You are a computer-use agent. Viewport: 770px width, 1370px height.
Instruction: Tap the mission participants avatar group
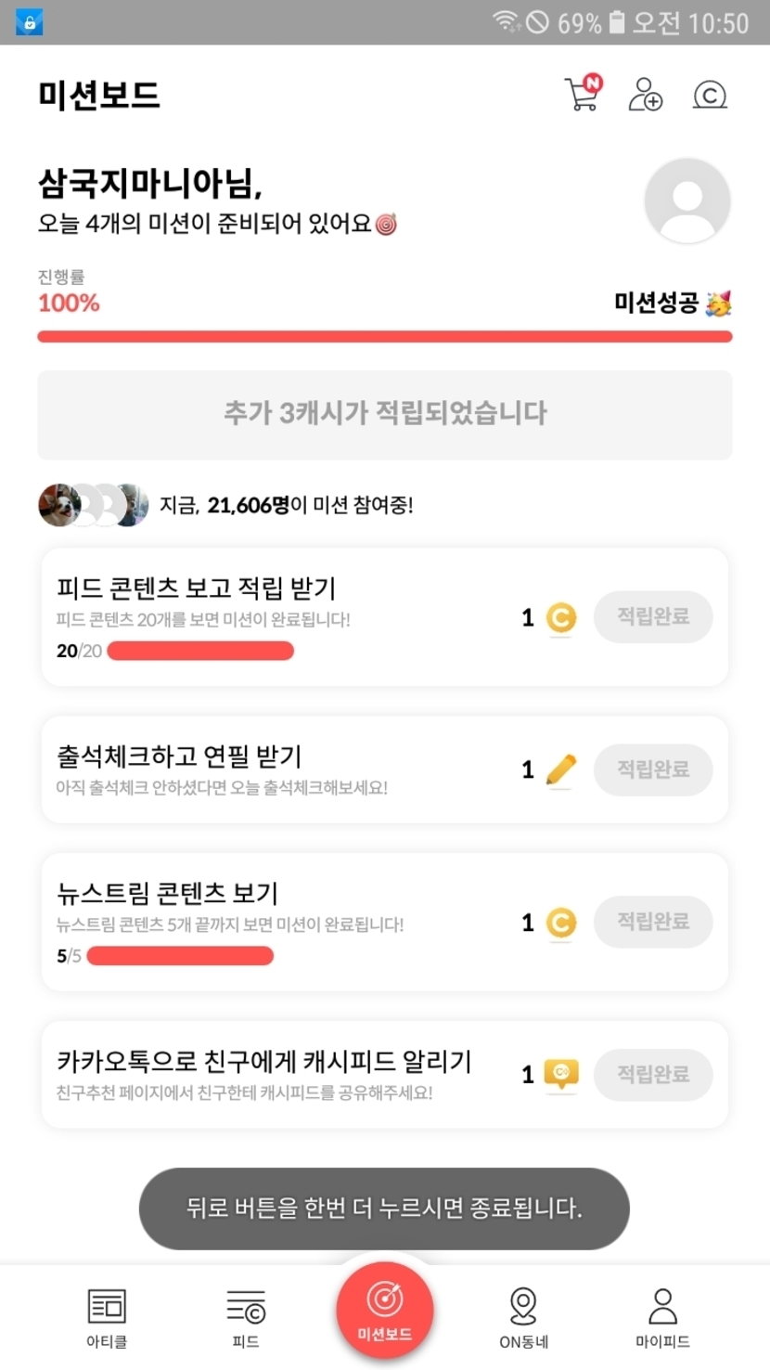click(x=93, y=506)
